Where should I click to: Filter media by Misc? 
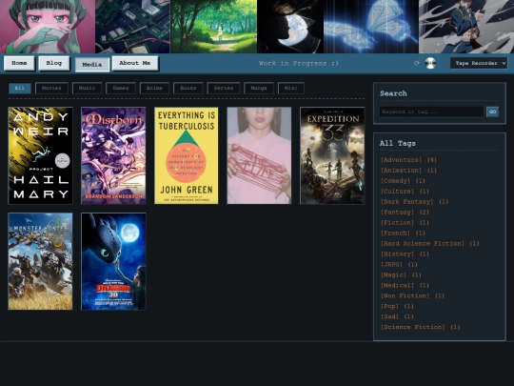[x=290, y=88]
